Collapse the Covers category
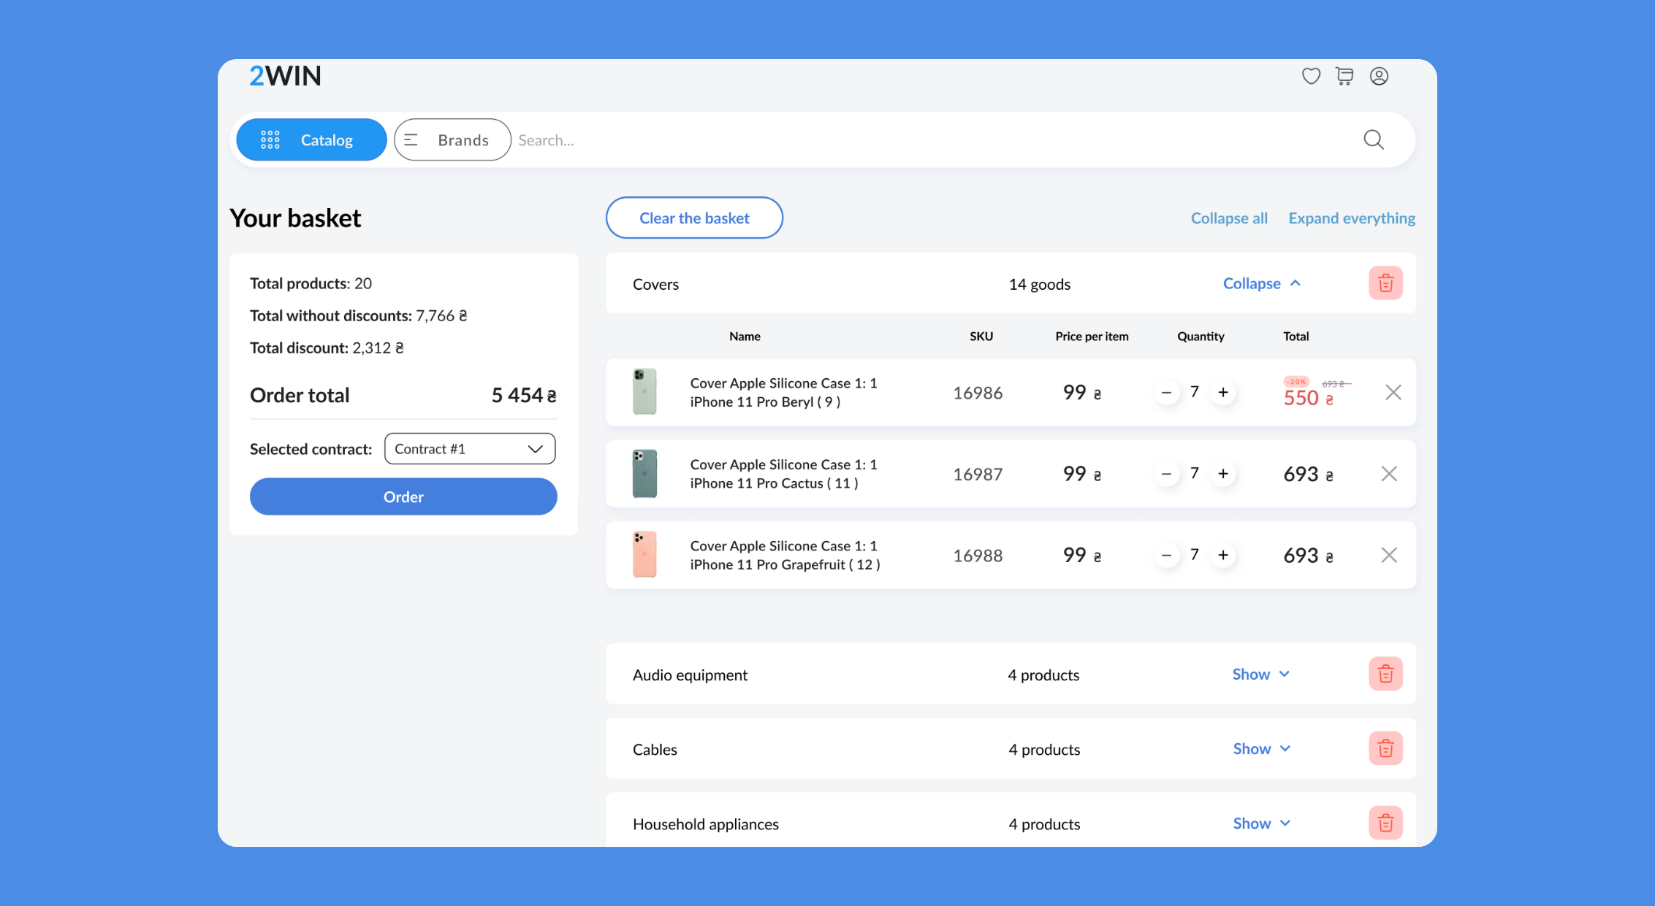This screenshot has width=1655, height=906. click(1262, 283)
